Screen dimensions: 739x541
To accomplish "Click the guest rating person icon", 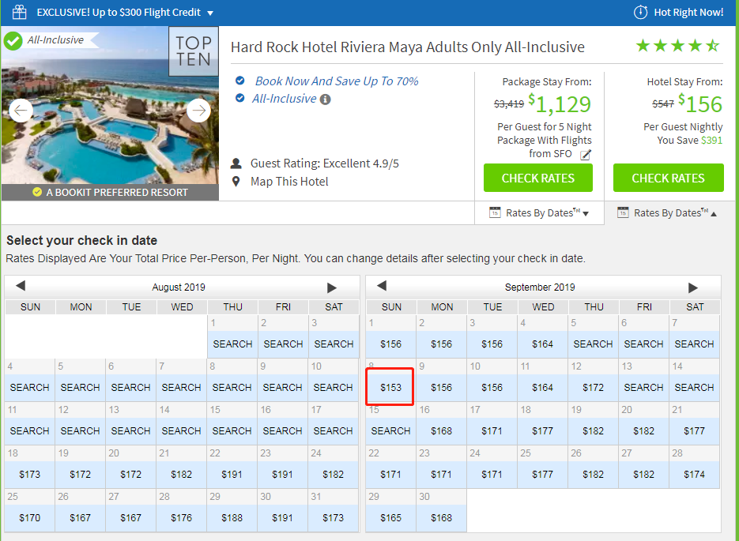I will [x=236, y=163].
